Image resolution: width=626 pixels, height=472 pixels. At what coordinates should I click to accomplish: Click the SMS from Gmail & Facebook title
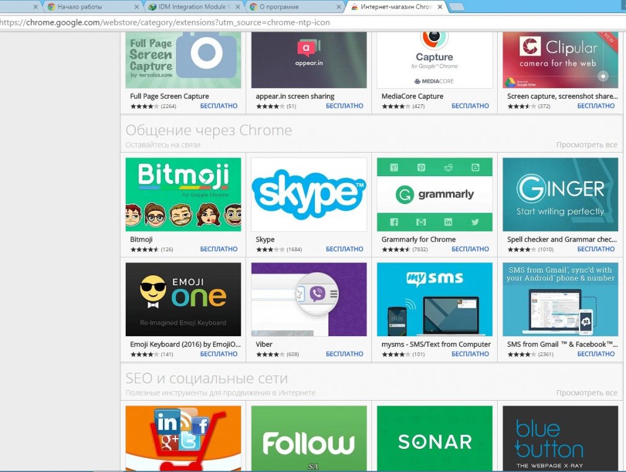click(x=562, y=344)
